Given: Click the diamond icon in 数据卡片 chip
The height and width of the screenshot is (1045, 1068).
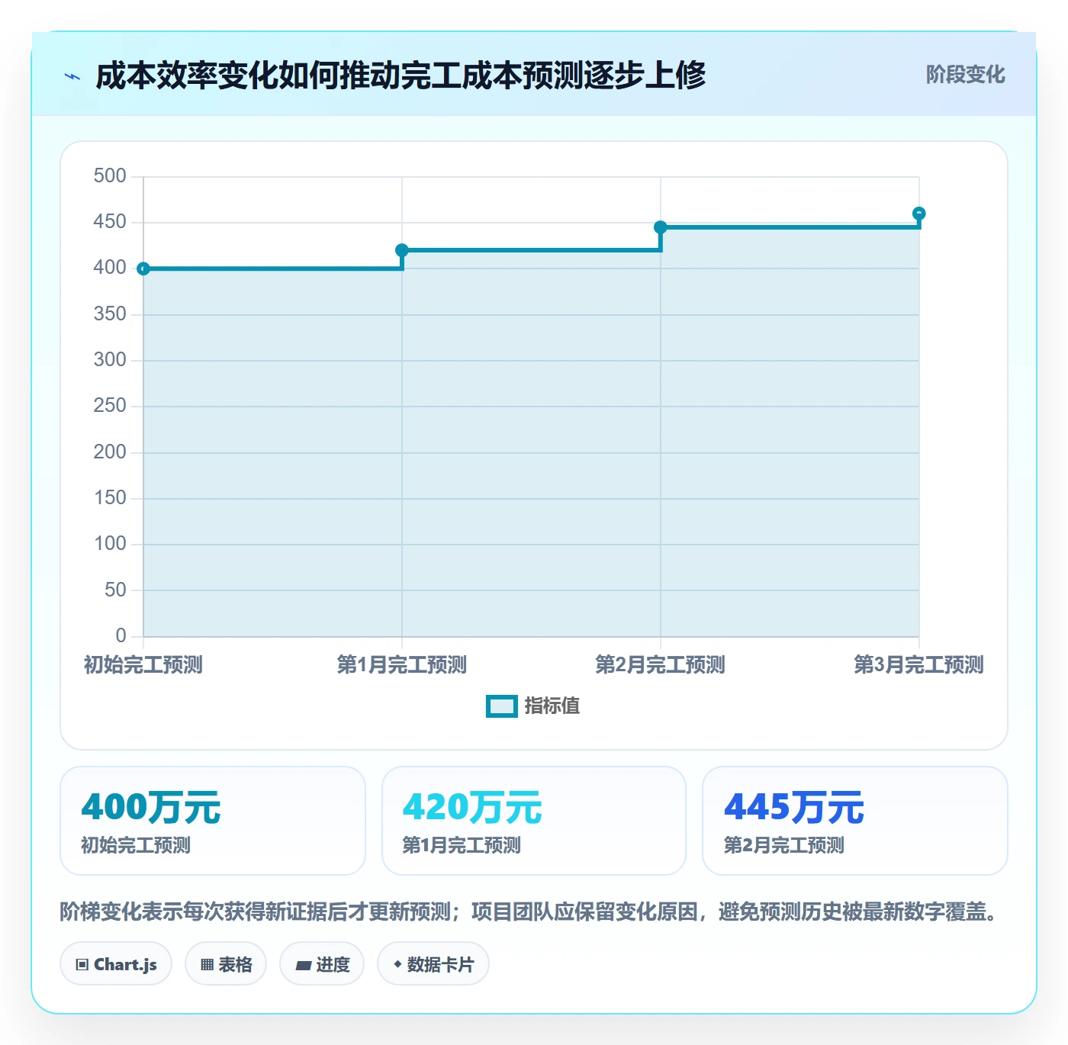Looking at the screenshot, I should [397, 964].
